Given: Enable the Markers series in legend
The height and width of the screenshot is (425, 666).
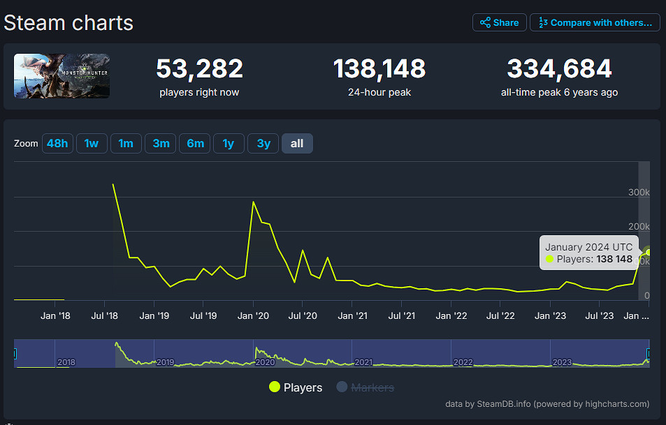Looking at the screenshot, I should 372,387.
